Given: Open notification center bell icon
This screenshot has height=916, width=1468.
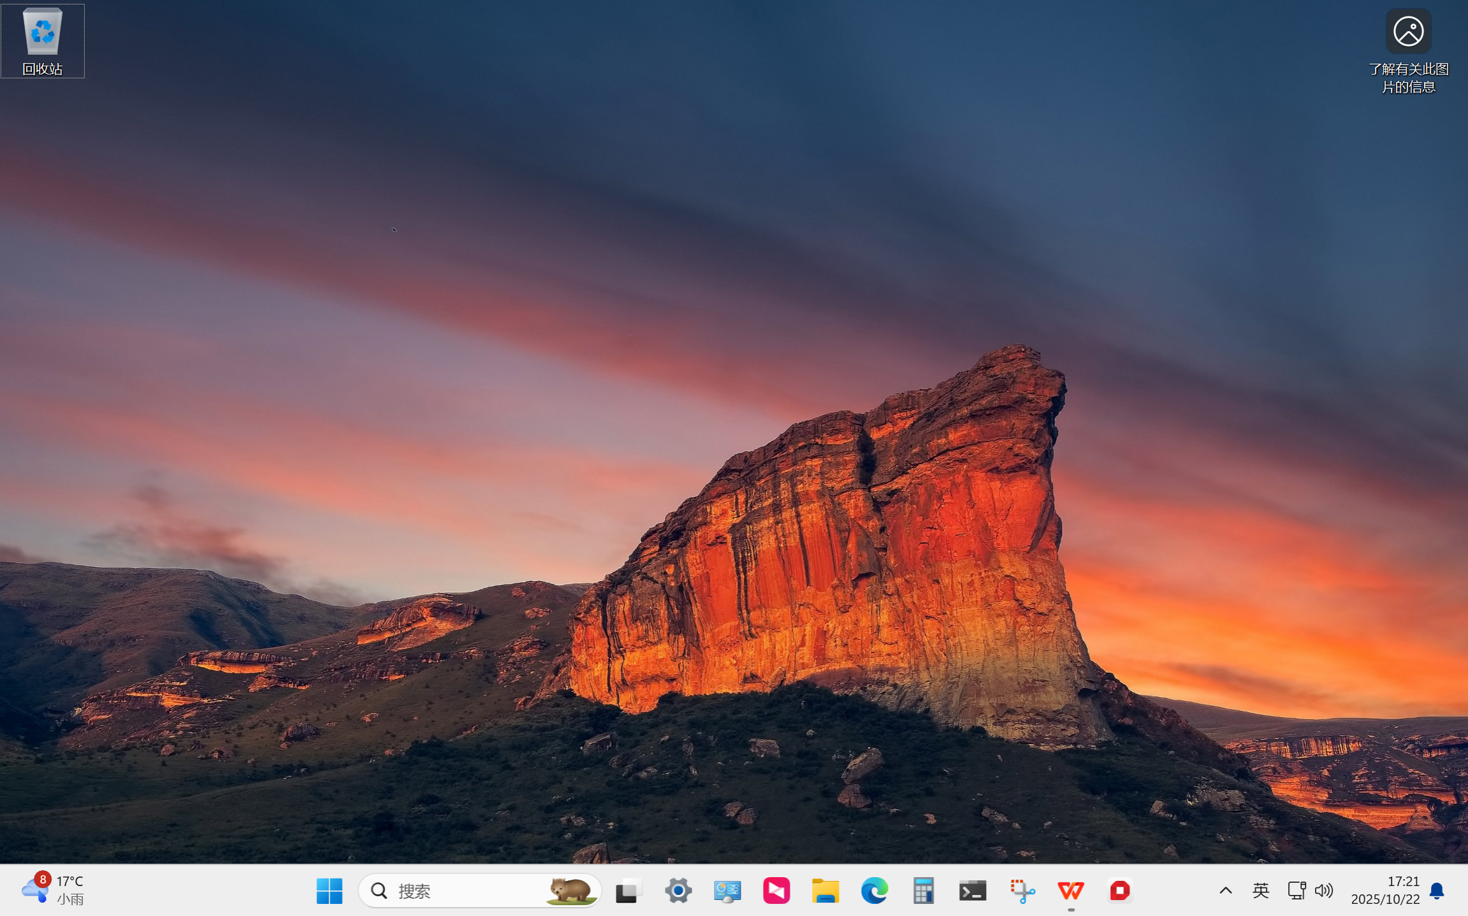Looking at the screenshot, I should coord(1437,891).
